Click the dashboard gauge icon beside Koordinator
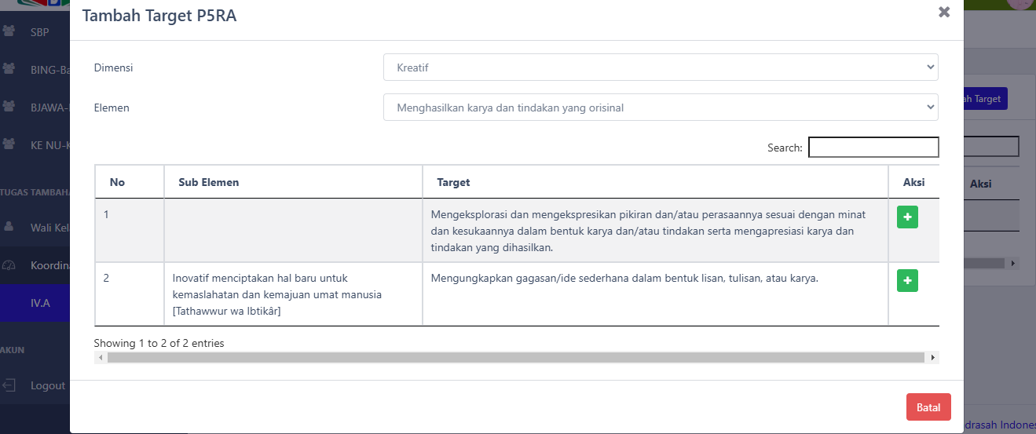Screen dimensions: 1036x434 (9, 264)
